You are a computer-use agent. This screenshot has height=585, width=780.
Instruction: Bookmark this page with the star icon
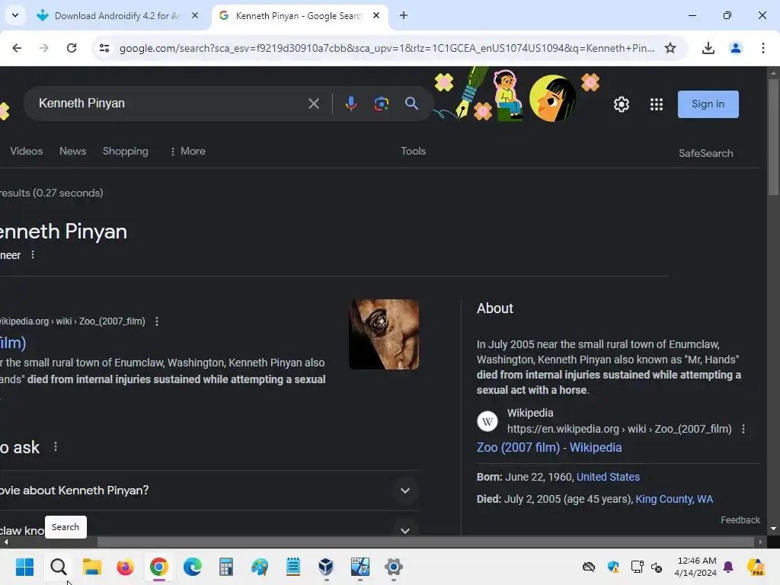click(670, 48)
